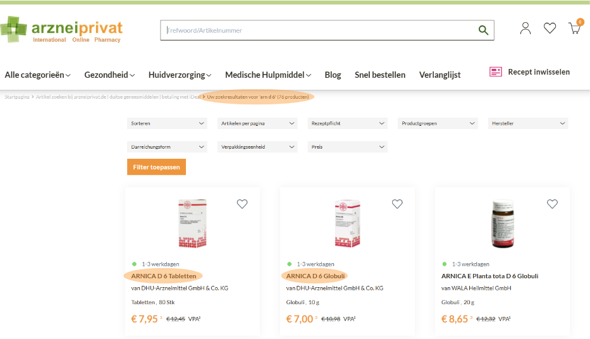
Task: Open the Preis filter dropdown
Action: 348,147
